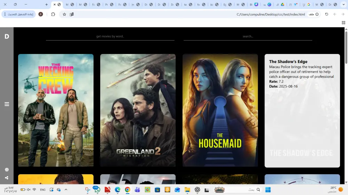
Task: Open the Windows Start menu
Action: coord(268,190)
